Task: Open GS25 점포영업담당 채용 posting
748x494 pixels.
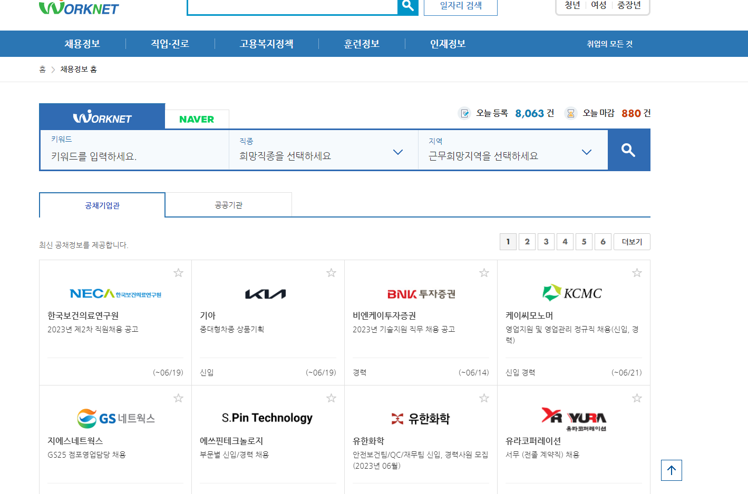Action: tap(86, 455)
